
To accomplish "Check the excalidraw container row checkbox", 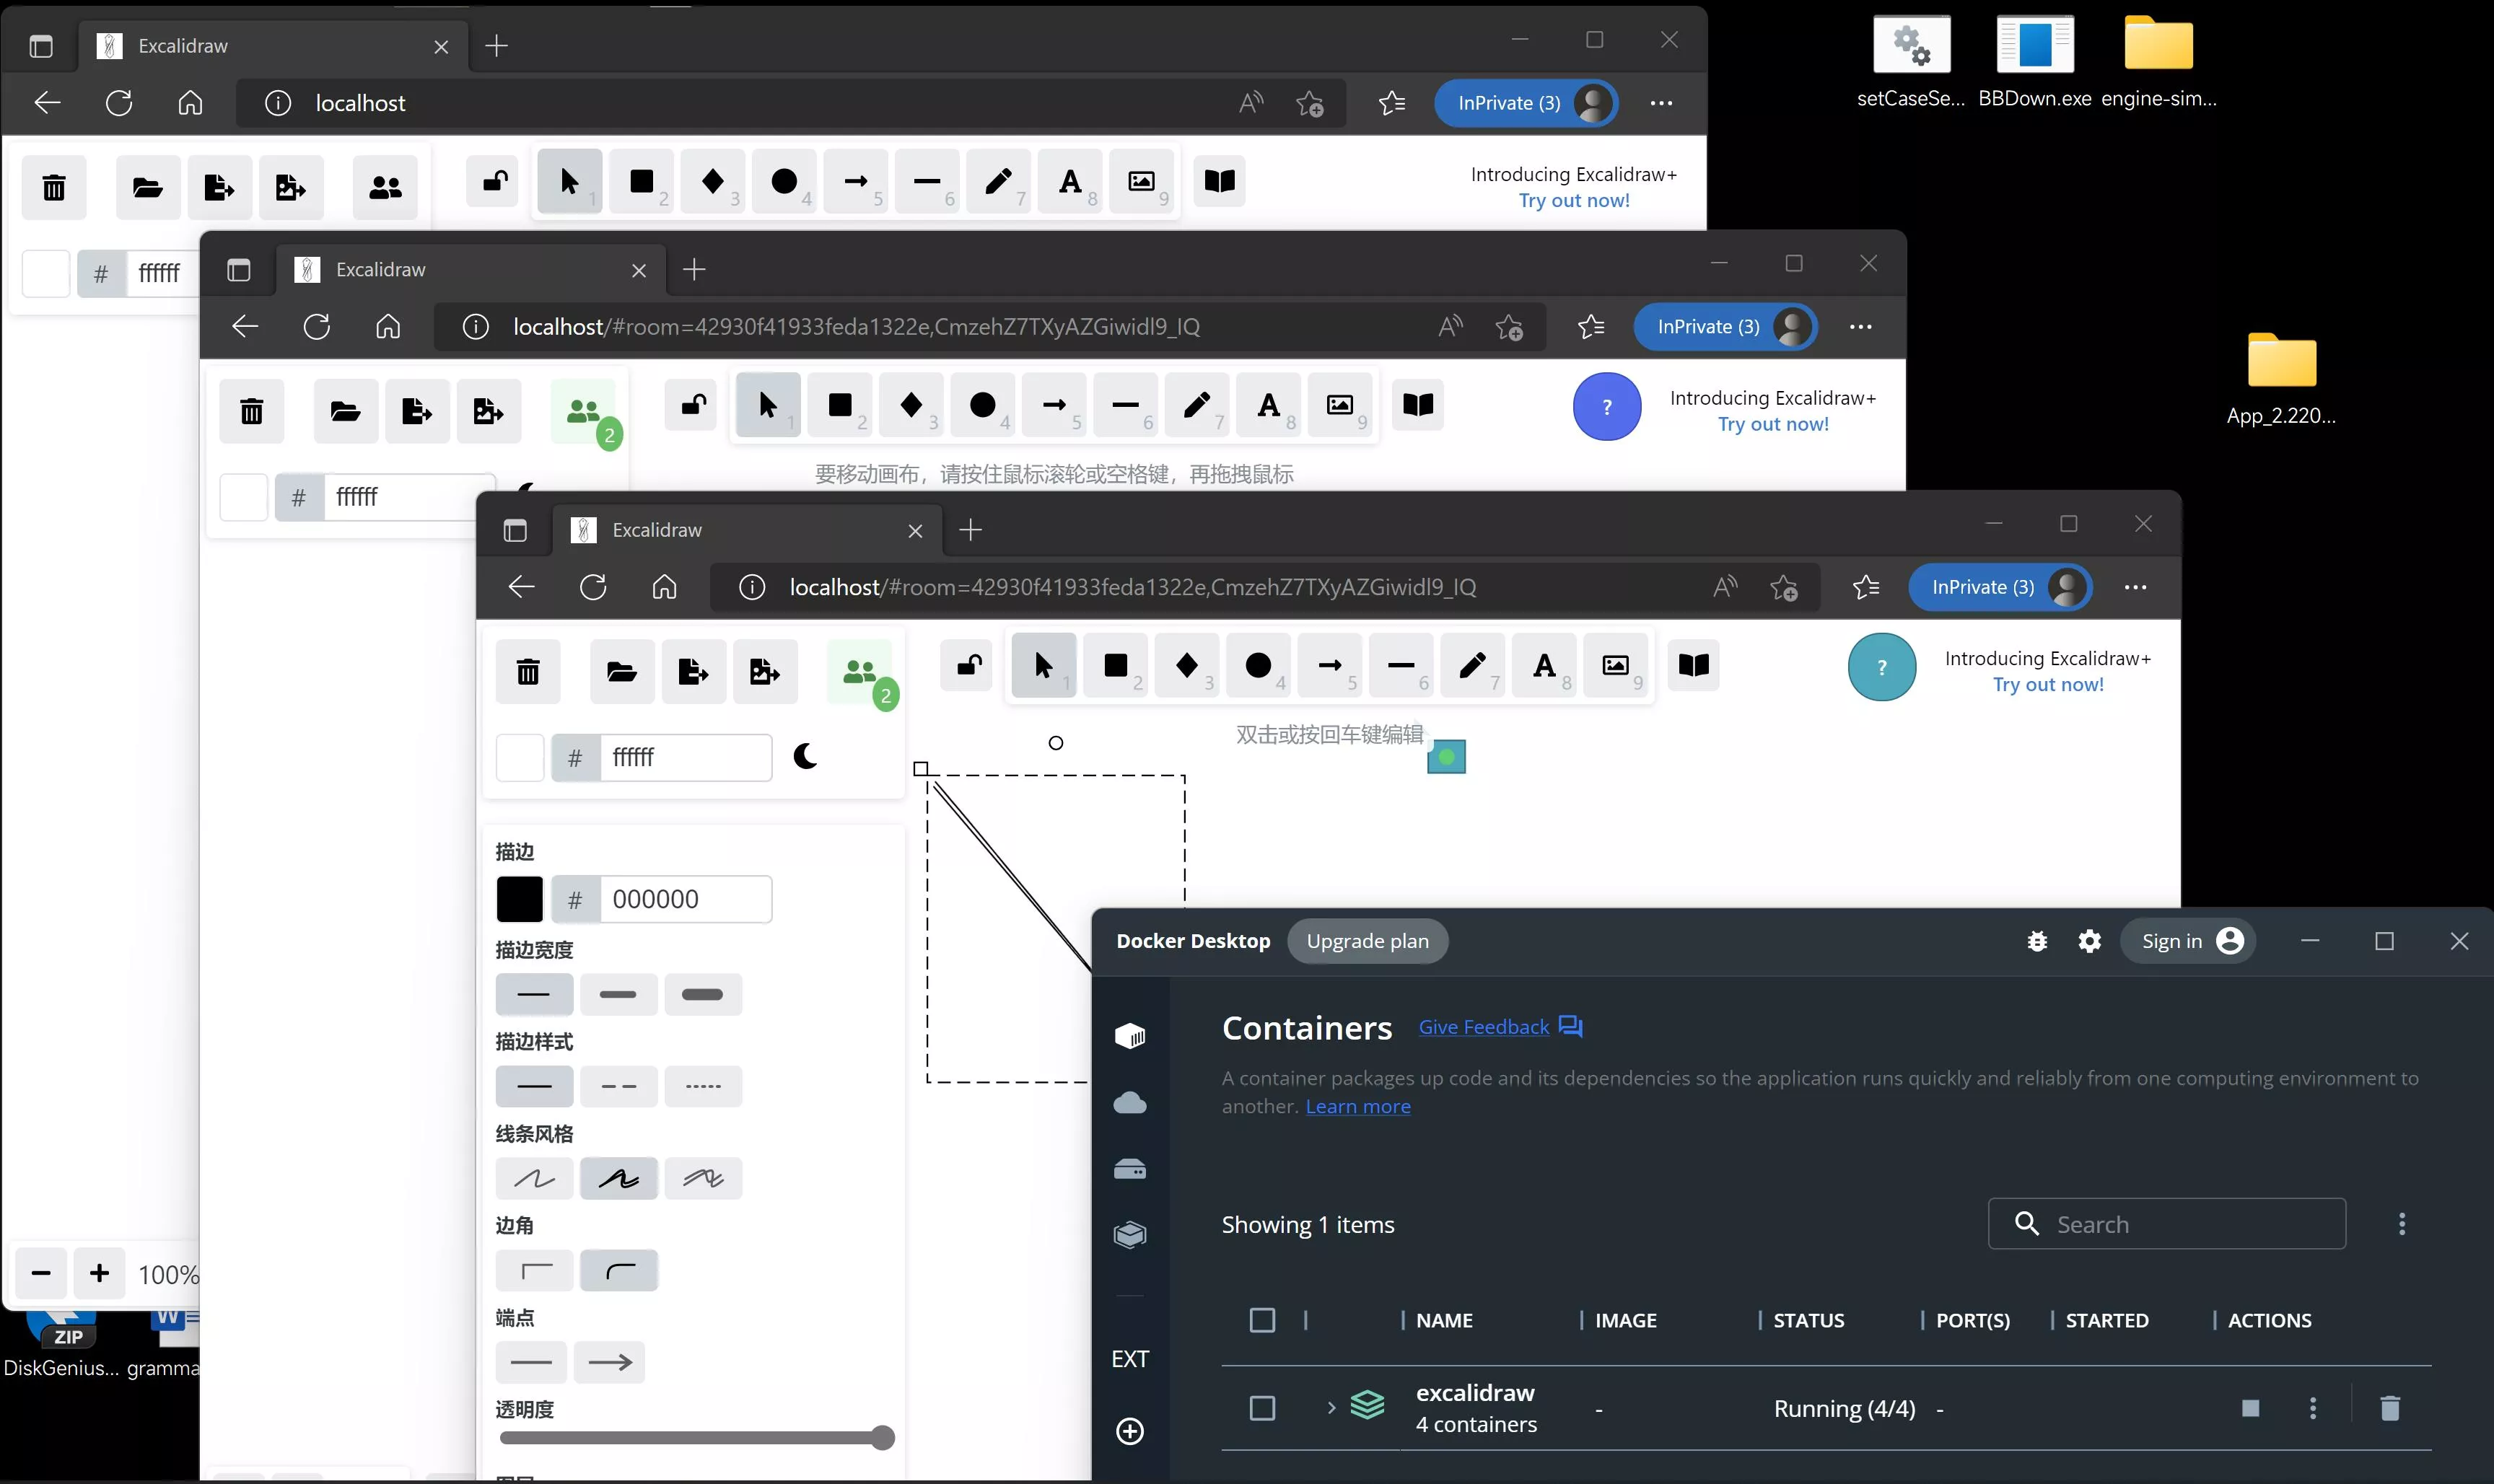I will click(x=1262, y=1408).
